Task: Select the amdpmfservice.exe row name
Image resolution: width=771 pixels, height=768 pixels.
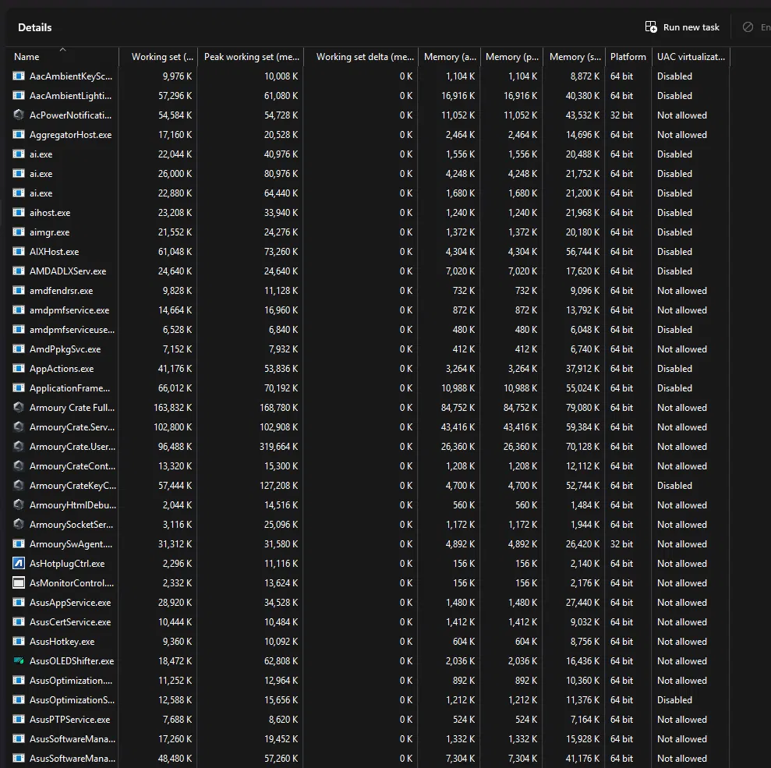Action: pos(69,310)
